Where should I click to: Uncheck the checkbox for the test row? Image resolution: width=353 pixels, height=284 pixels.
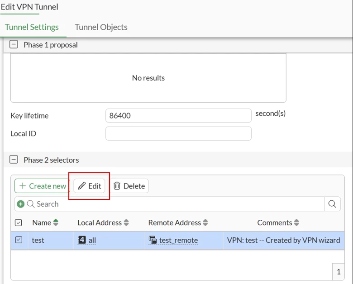(19, 240)
